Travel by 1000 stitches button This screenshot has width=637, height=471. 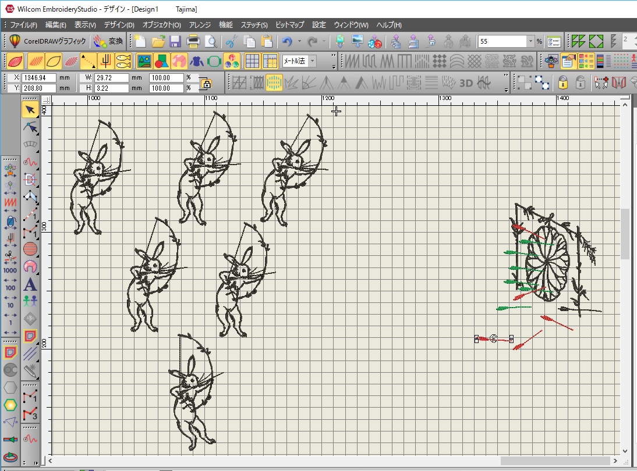10,270
